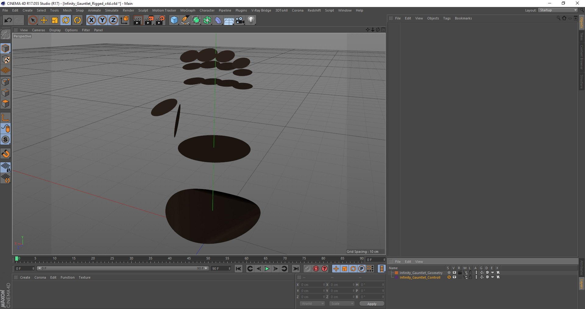Screen dimensions: 585x309
Task: Open the Takes vertical tab
Action: 582,37
